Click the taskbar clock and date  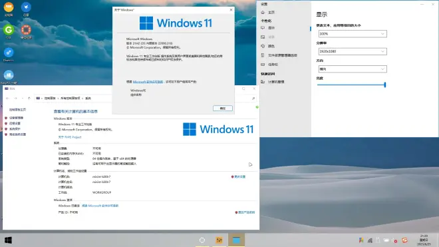click(x=424, y=240)
